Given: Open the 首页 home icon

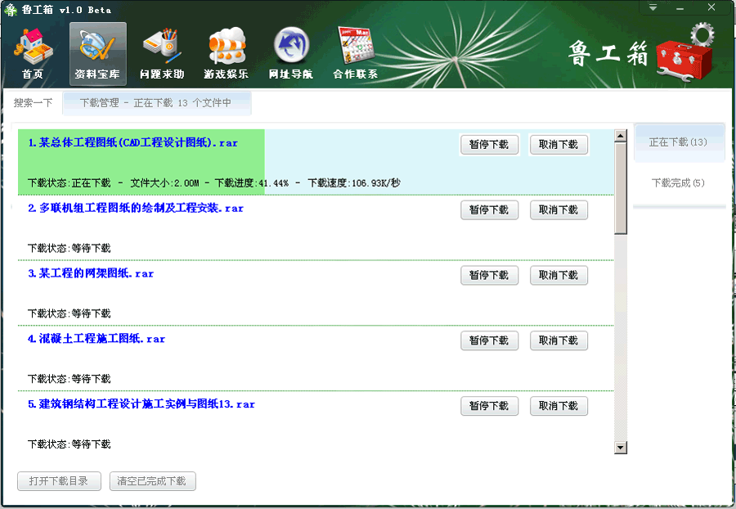Looking at the screenshot, I should [x=33, y=54].
